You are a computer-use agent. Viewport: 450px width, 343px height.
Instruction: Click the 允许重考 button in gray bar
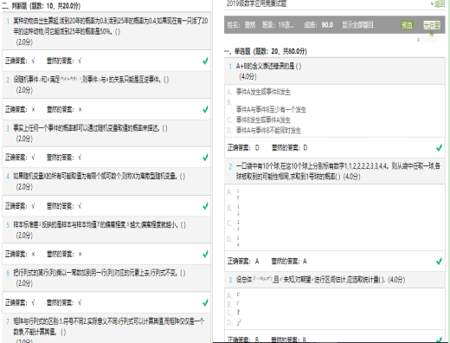pos(432,25)
